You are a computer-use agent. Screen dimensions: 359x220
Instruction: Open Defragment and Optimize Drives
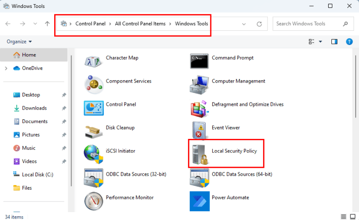pyautogui.click(x=199, y=108)
